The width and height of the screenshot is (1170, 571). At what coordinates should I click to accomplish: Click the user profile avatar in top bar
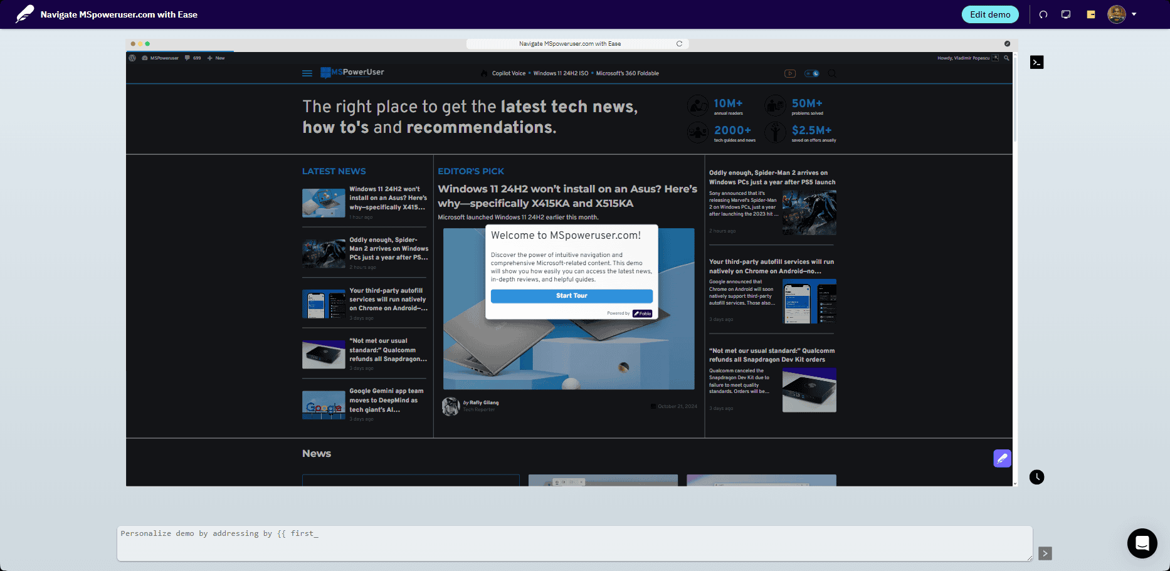(1117, 14)
